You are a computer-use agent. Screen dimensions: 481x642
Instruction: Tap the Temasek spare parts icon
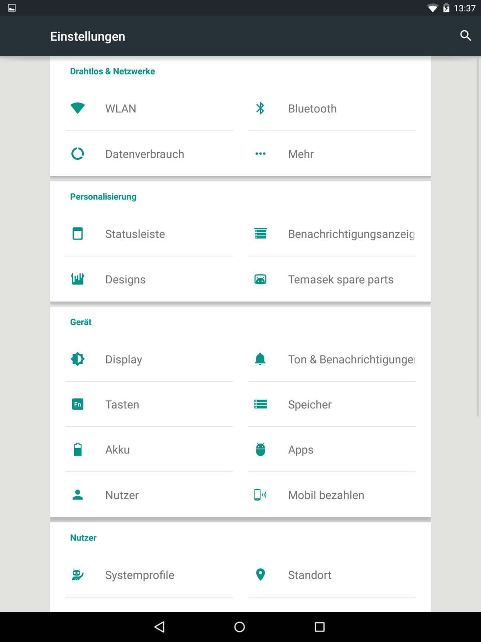[260, 279]
